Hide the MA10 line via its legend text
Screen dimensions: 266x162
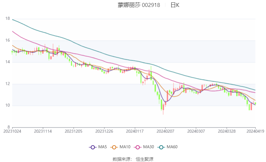(125, 147)
